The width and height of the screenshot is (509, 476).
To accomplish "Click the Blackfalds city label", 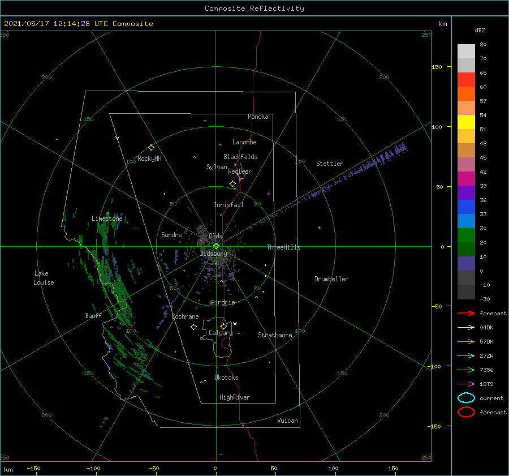I will click(240, 157).
